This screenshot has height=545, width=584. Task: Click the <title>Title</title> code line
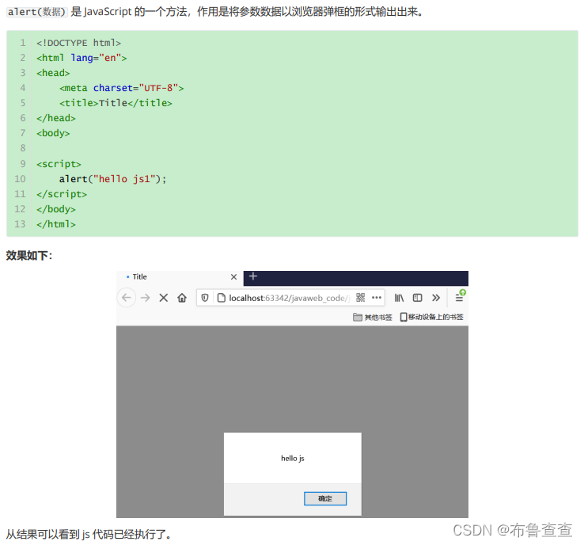(x=116, y=103)
